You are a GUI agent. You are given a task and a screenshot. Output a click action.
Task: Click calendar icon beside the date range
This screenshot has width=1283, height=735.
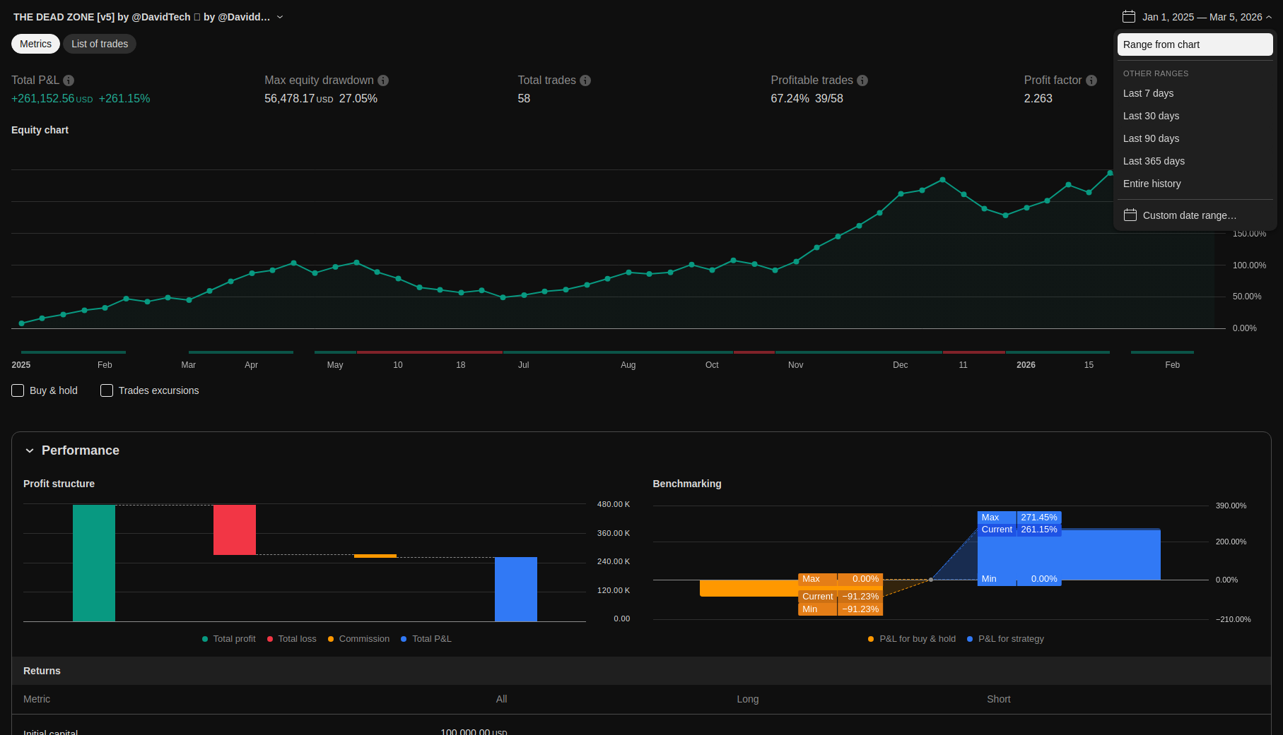[1129, 17]
